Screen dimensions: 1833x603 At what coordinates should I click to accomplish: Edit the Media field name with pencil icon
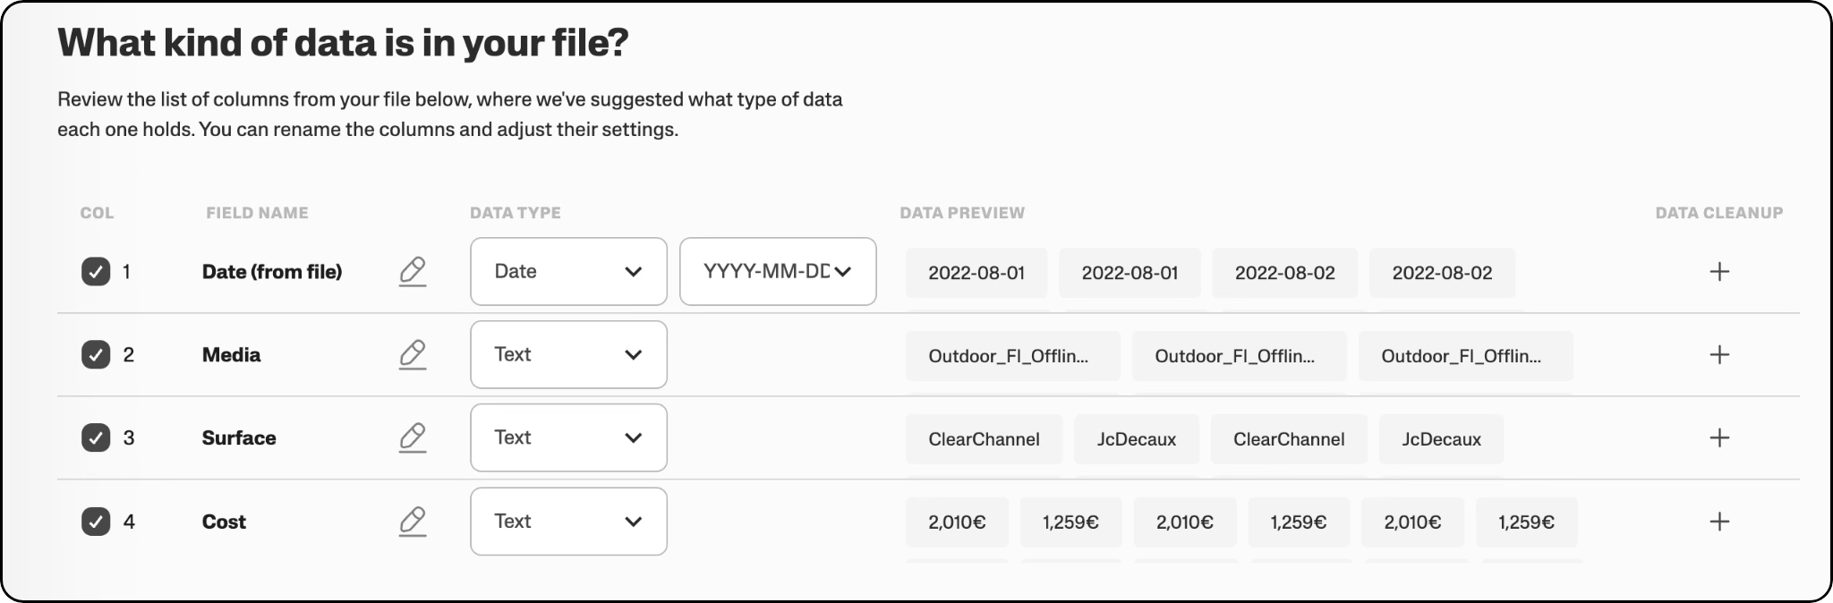[x=412, y=354]
